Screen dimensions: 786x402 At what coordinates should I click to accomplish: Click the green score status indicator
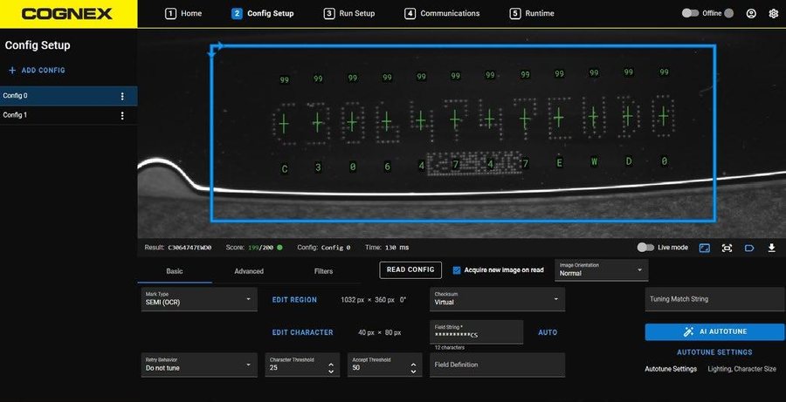click(x=279, y=248)
